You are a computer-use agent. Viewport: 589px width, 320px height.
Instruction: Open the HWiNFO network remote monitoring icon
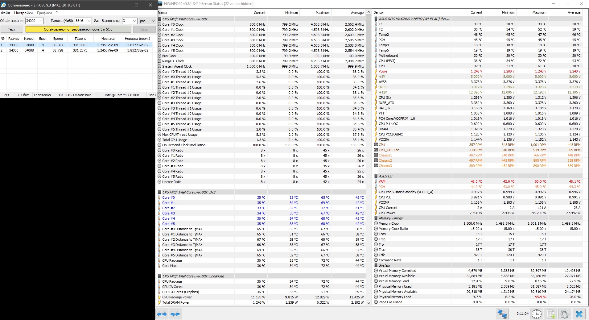(502, 314)
